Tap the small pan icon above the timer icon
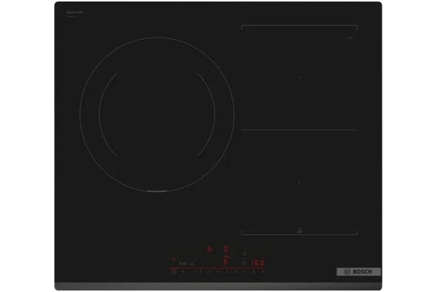This screenshot has height=292, width=438. coord(245,254)
